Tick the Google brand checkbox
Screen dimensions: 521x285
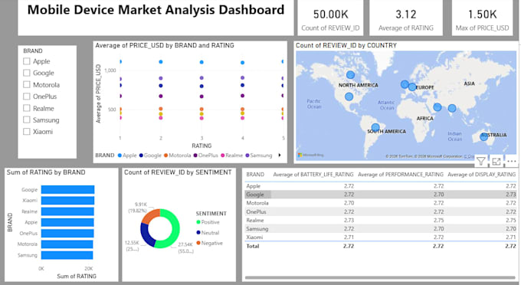tap(27, 73)
